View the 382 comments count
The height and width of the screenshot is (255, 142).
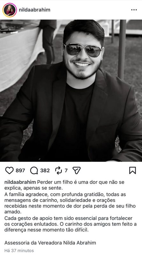[x=45, y=171]
